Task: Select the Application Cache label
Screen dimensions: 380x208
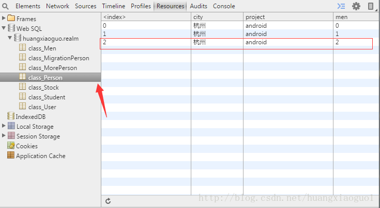Action: coord(41,156)
